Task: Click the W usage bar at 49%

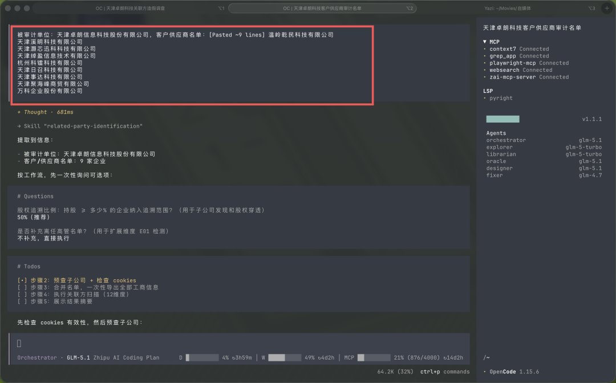Action: click(285, 357)
